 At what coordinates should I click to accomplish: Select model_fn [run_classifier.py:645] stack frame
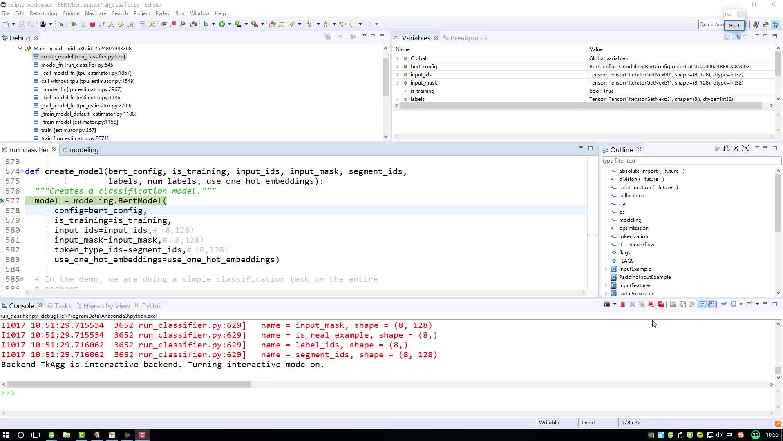78,65
